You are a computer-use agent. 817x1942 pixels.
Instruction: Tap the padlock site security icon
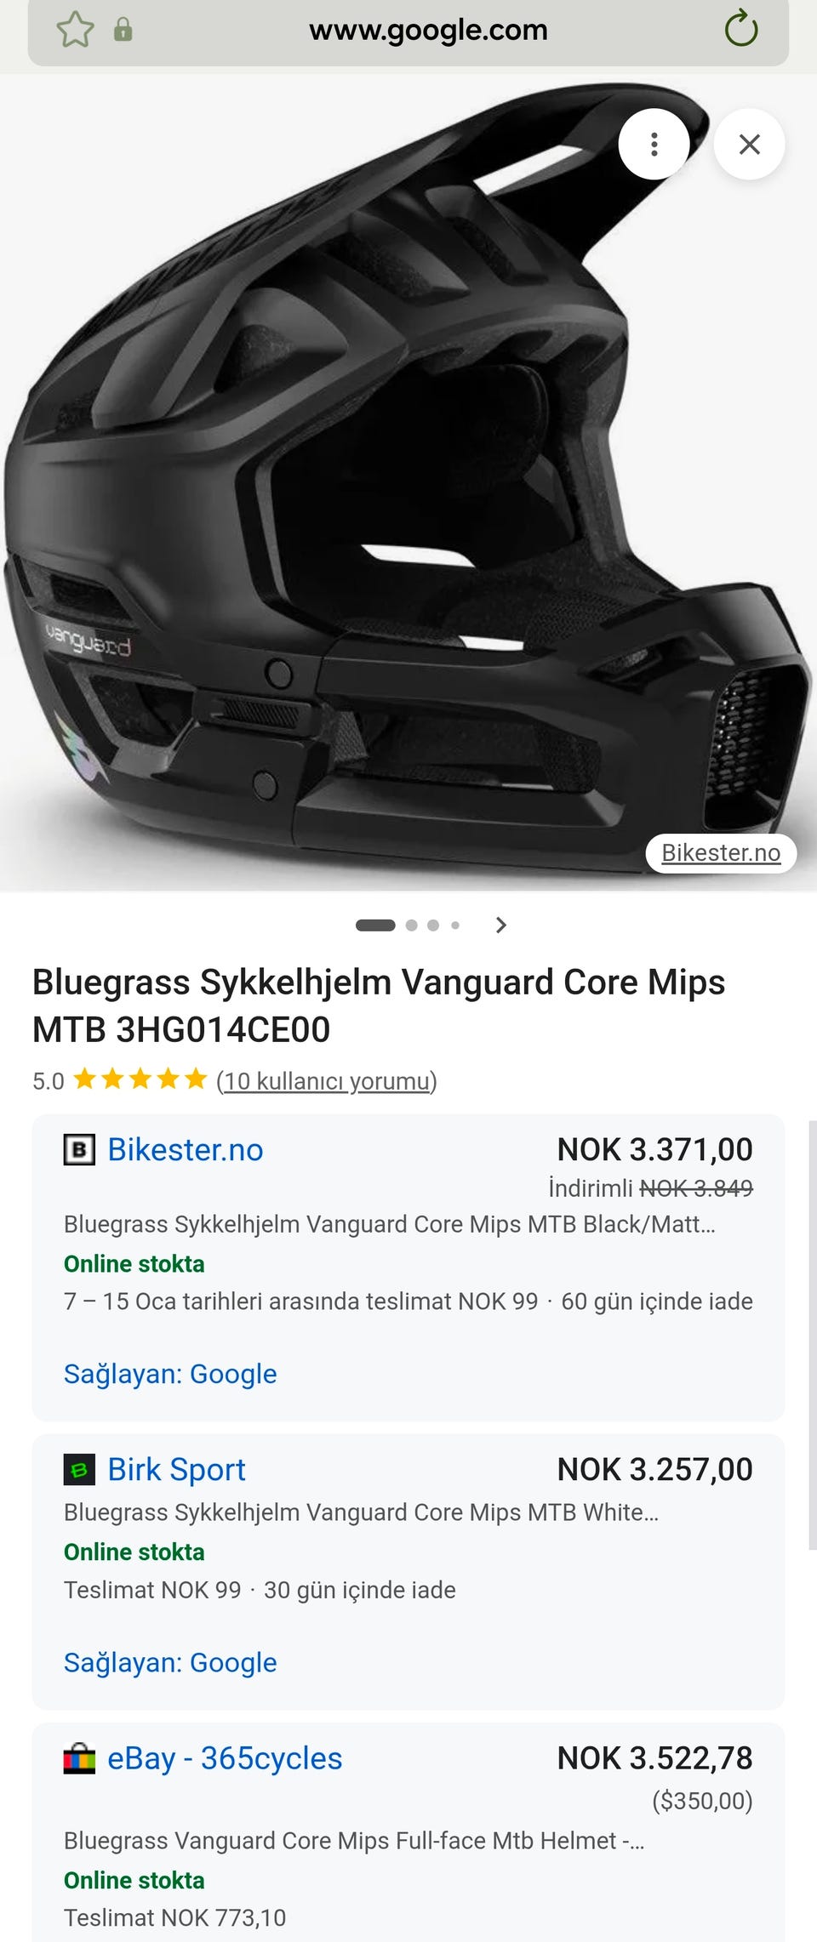(x=123, y=31)
